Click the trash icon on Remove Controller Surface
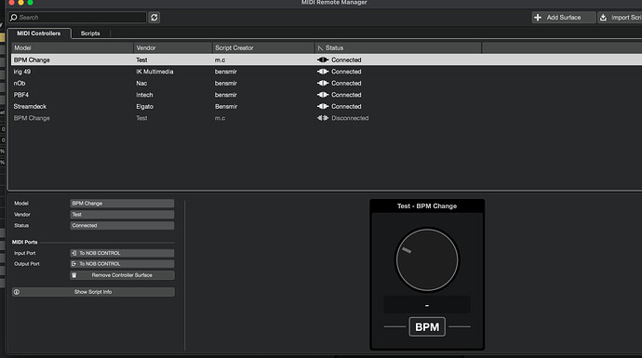This screenshot has width=642, height=358. coord(74,275)
